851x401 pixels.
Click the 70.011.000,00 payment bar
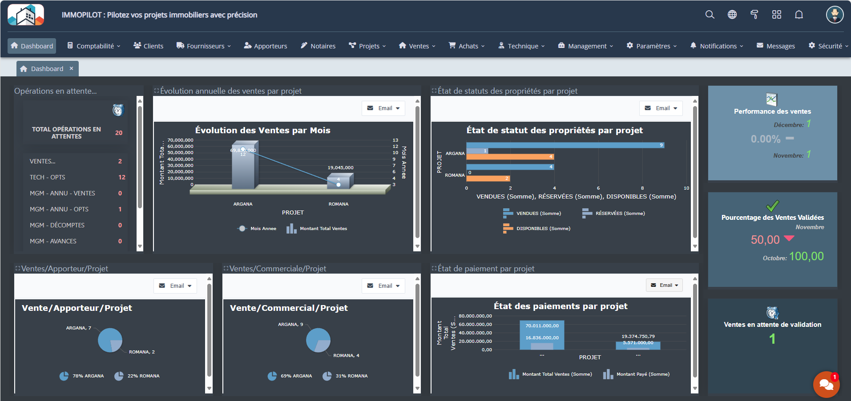542,335
